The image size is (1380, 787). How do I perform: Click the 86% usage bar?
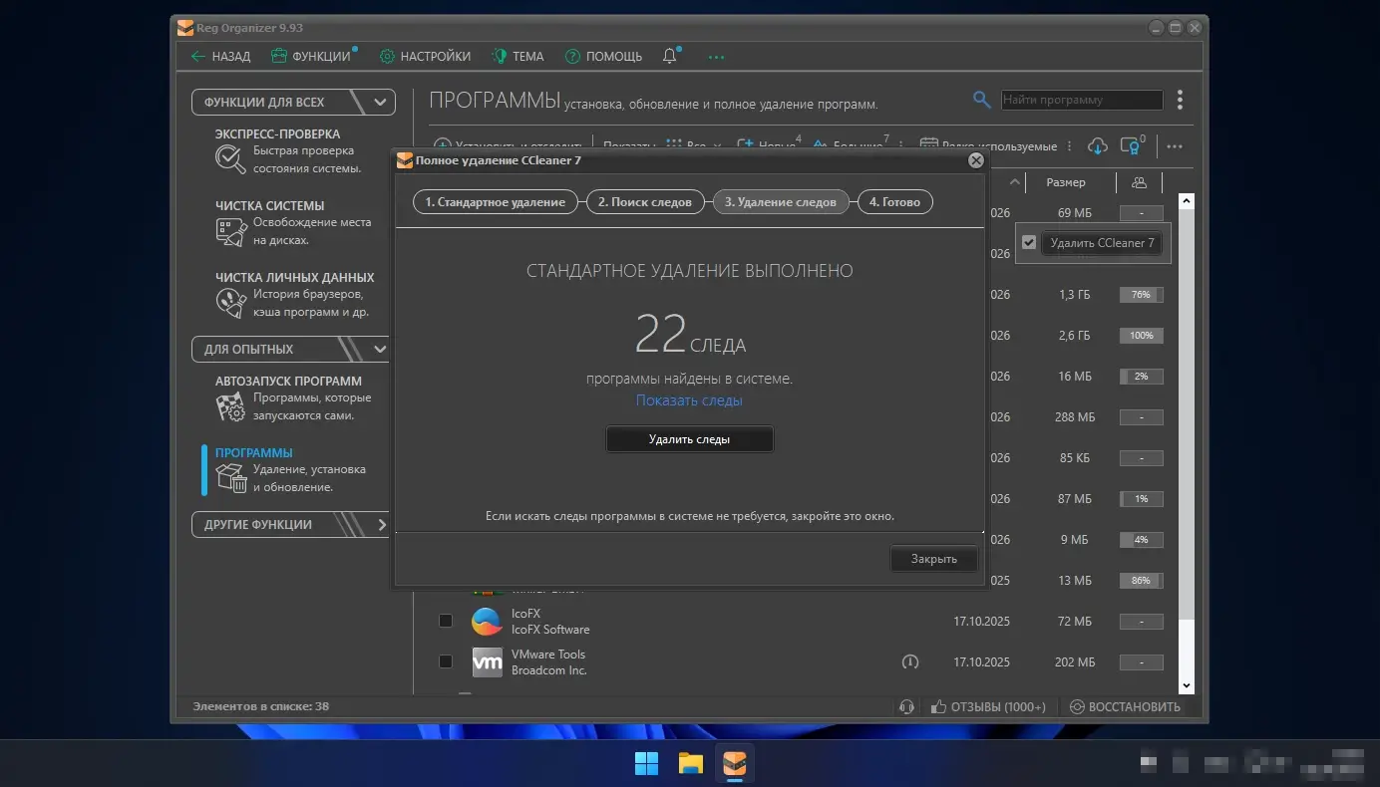tap(1141, 580)
